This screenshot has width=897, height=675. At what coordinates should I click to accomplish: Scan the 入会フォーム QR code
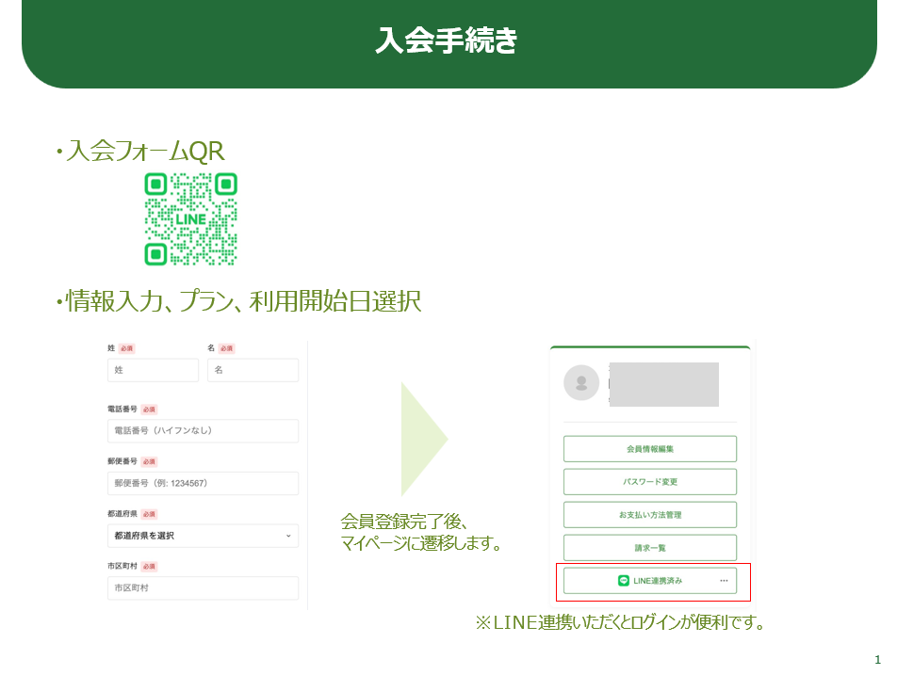tap(189, 218)
